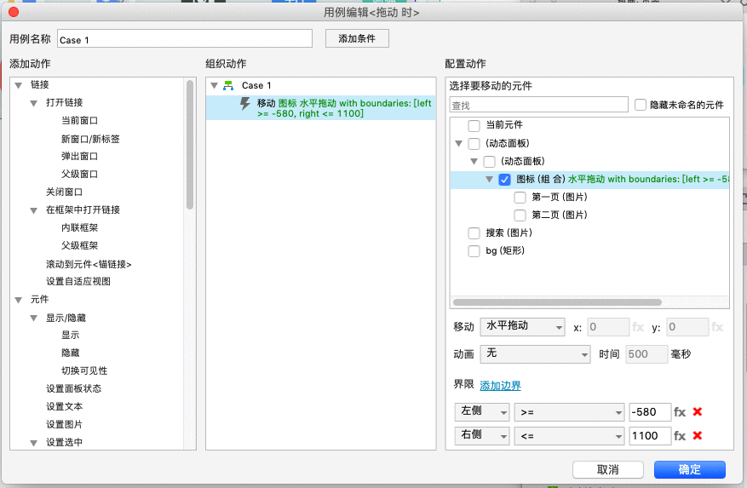Open the >= operator dropdown
This screenshot has height=488, width=747.
pyautogui.click(x=569, y=411)
